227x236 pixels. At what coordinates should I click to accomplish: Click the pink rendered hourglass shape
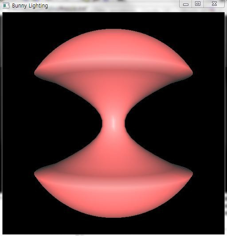pyautogui.click(x=113, y=123)
